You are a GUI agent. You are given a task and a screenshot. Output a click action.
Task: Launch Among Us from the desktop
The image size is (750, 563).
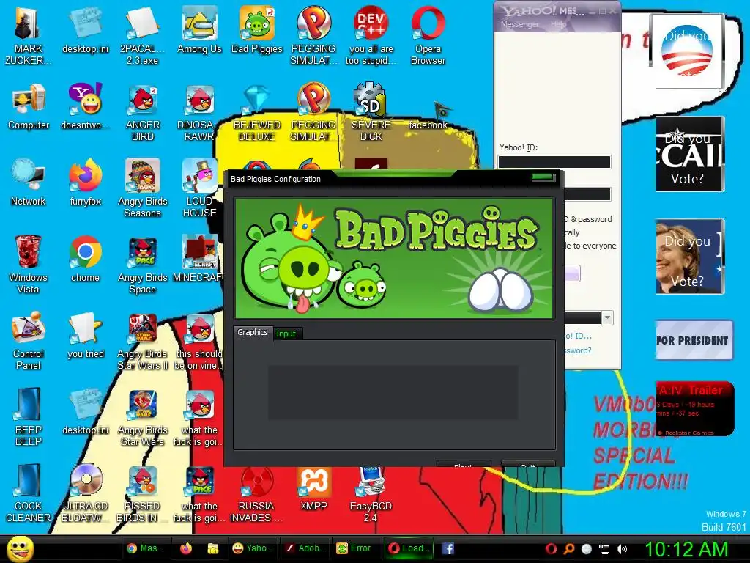[199, 29]
